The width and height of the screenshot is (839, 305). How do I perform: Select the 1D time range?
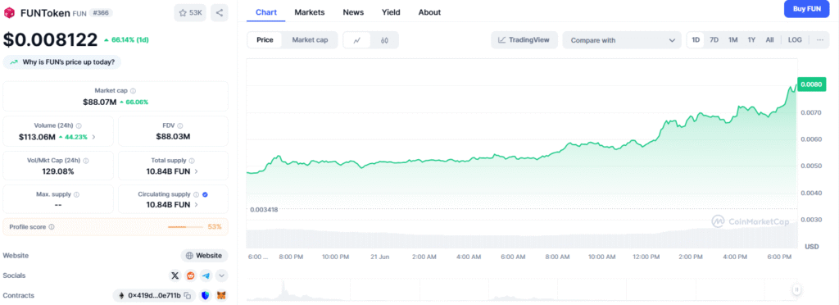[x=696, y=40]
